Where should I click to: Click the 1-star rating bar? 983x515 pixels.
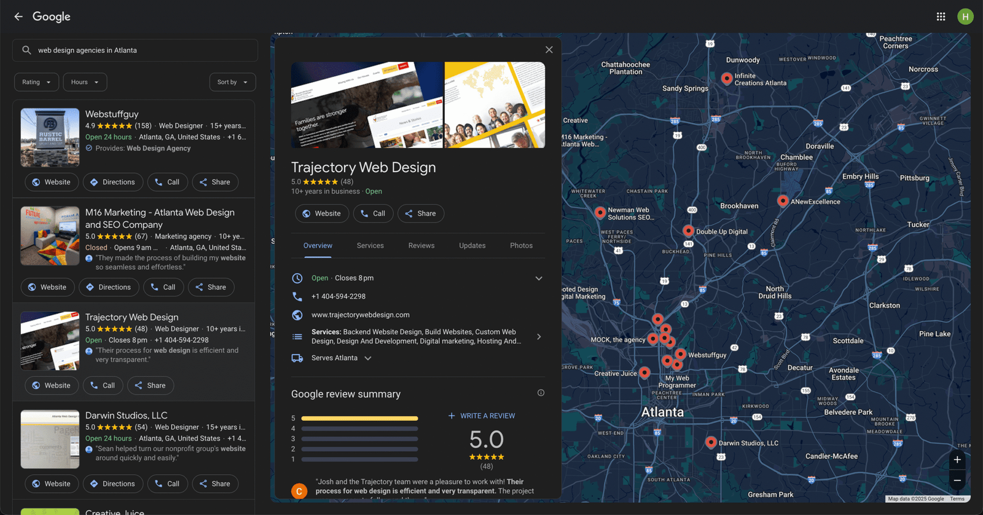tap(359, 460)
